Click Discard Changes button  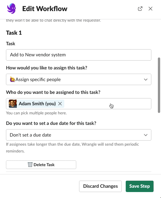(x=100, y=186)
